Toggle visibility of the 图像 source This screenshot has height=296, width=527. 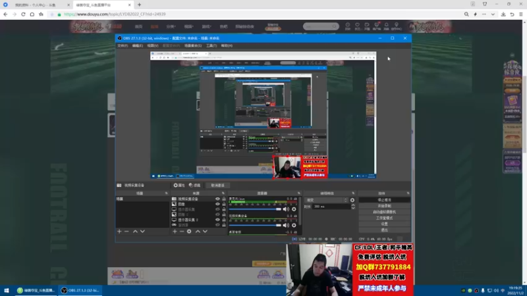[x=217, y=204]
